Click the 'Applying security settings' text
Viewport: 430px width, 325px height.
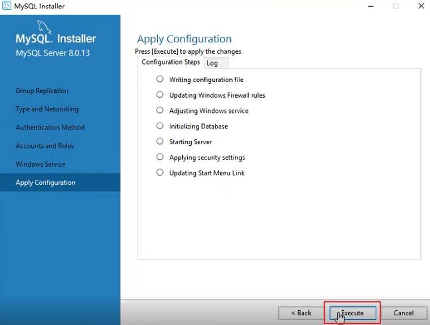[207, 158]
